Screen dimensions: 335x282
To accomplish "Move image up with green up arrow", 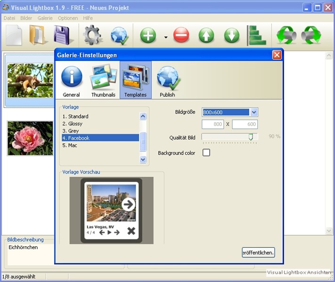I will pos(206,35).
